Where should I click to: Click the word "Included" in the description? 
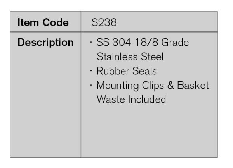(x=146, y=99)
